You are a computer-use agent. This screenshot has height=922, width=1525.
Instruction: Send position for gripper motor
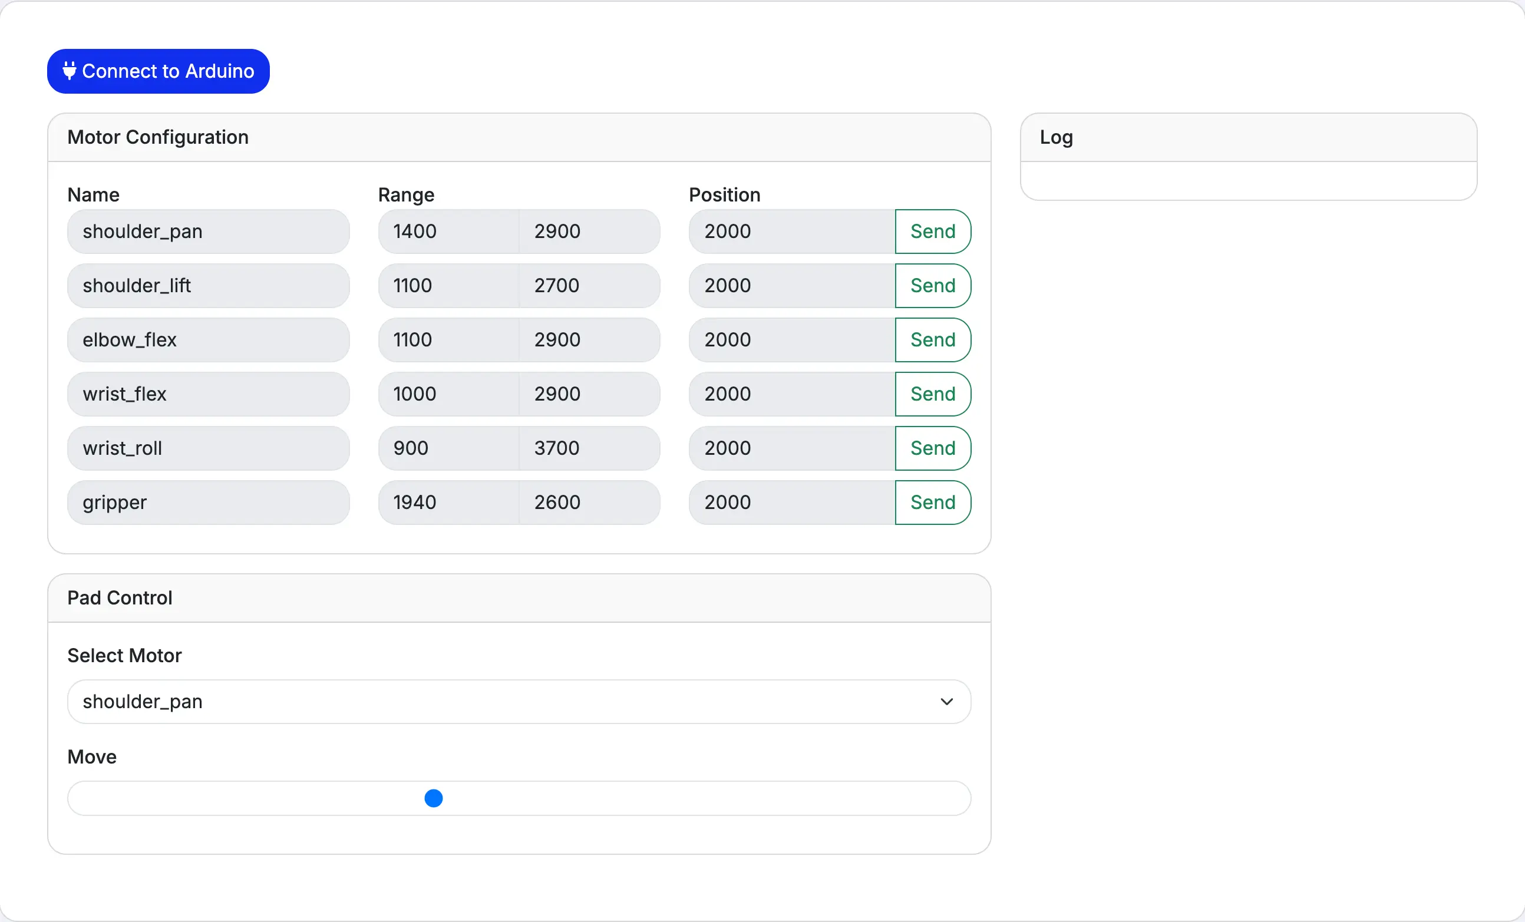click(x=932, y=503)
